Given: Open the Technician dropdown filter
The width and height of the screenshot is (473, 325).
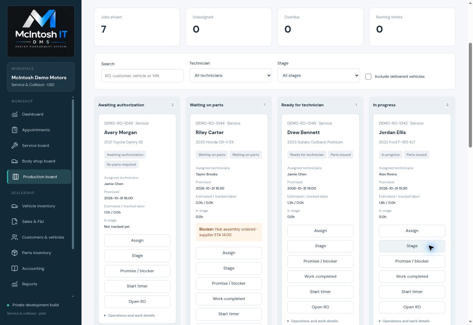Looking at the screenshot, I should [231, 75].
